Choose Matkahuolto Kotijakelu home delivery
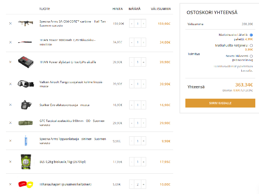Viewport: 259px width, 194px height. pos(251,45)
